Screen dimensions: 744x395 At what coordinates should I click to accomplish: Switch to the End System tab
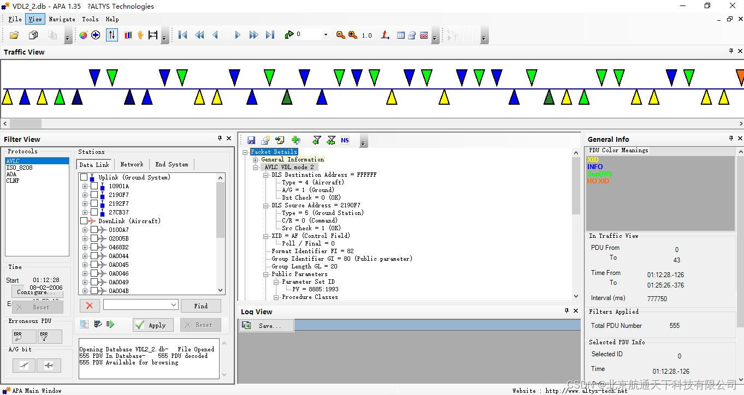[x=172, y=164]
